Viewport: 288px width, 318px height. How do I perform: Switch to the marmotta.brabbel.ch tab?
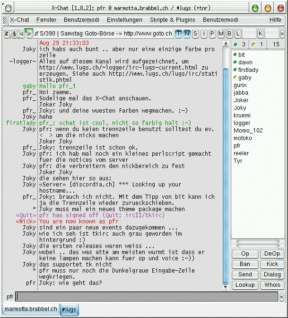click(x=30, y=309)
